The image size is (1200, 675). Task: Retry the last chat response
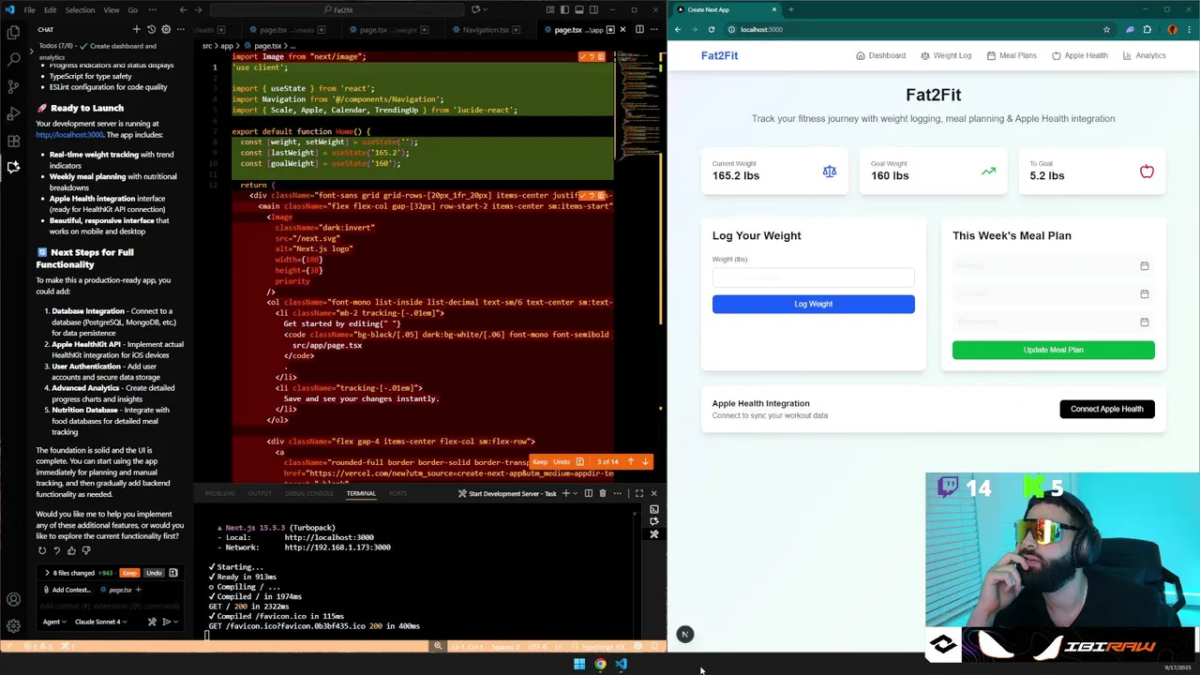[41, 550]
